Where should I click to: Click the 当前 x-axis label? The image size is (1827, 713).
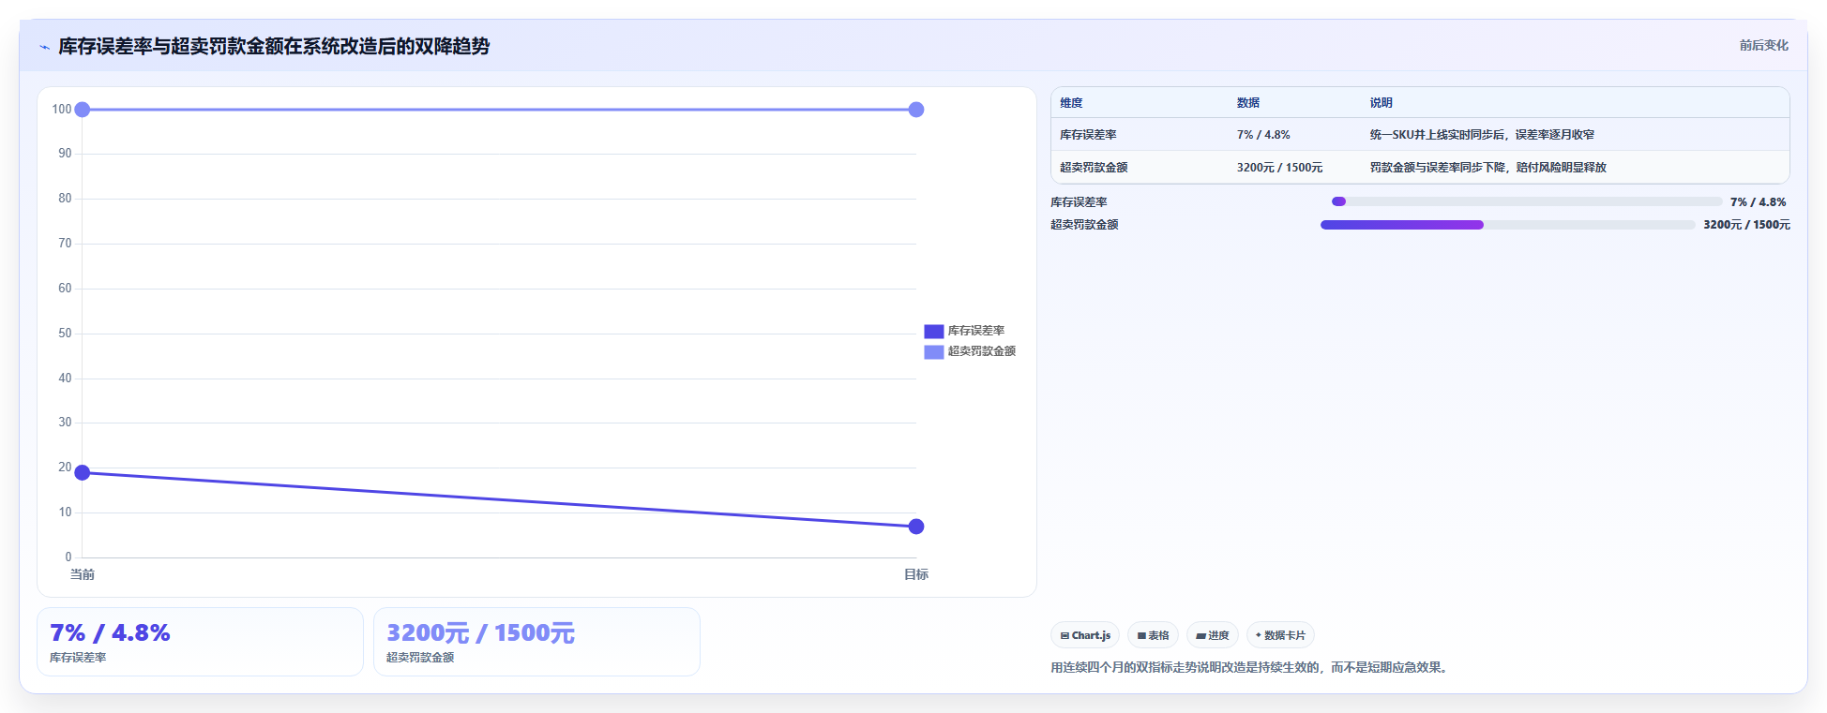point(83,574)
